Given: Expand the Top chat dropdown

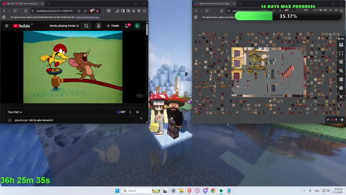Looking at the screenshot, I should coord(15,112).
